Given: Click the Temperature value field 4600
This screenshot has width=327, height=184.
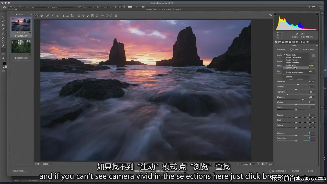Looking at the screenshot, I should (x=312, y=66).
